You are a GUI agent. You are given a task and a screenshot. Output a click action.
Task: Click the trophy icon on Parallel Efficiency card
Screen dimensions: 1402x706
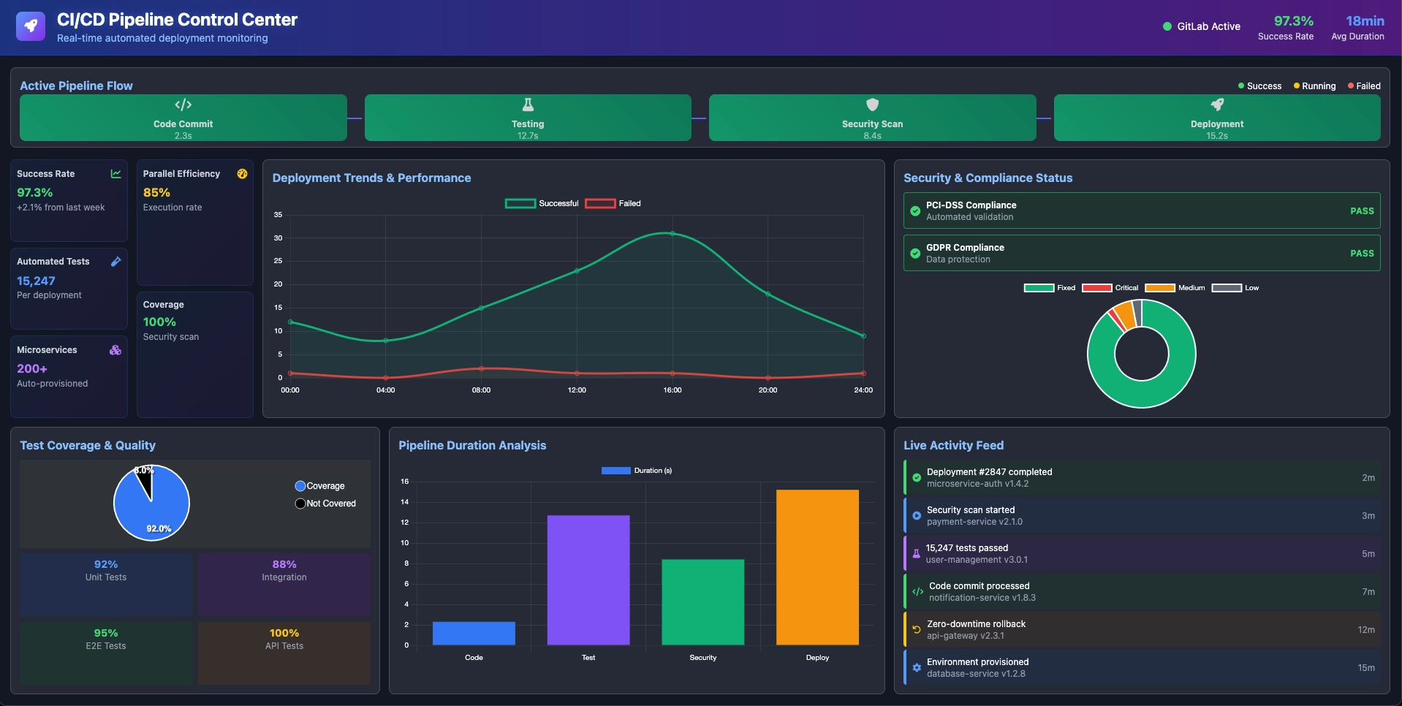coord(242,174)
